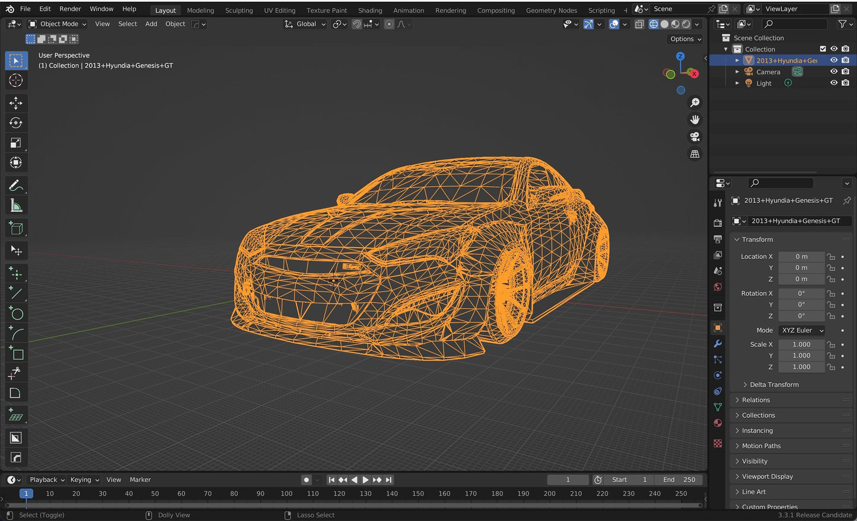Open the Render menu

(x=70, y=9)
